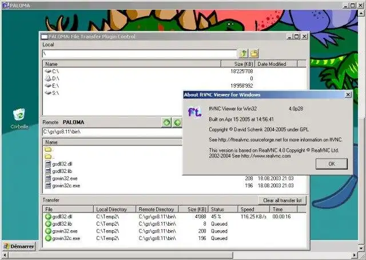Select the S:\ drive icon in Local list
366x260 pixels.
pos(48,93)
